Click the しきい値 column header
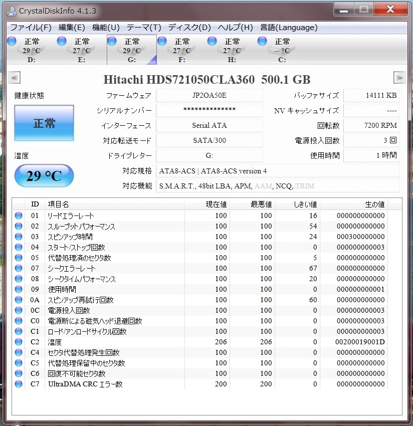The image size is (413, 426). pos(298,204)
